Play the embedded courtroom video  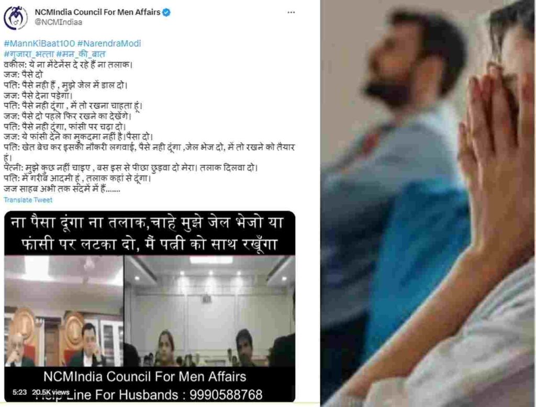(150, 307)
